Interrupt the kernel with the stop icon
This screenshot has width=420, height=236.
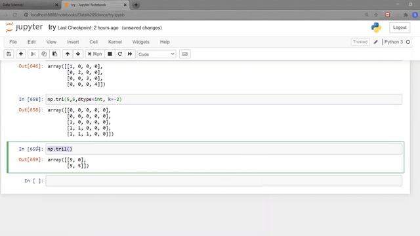(110, 54)
